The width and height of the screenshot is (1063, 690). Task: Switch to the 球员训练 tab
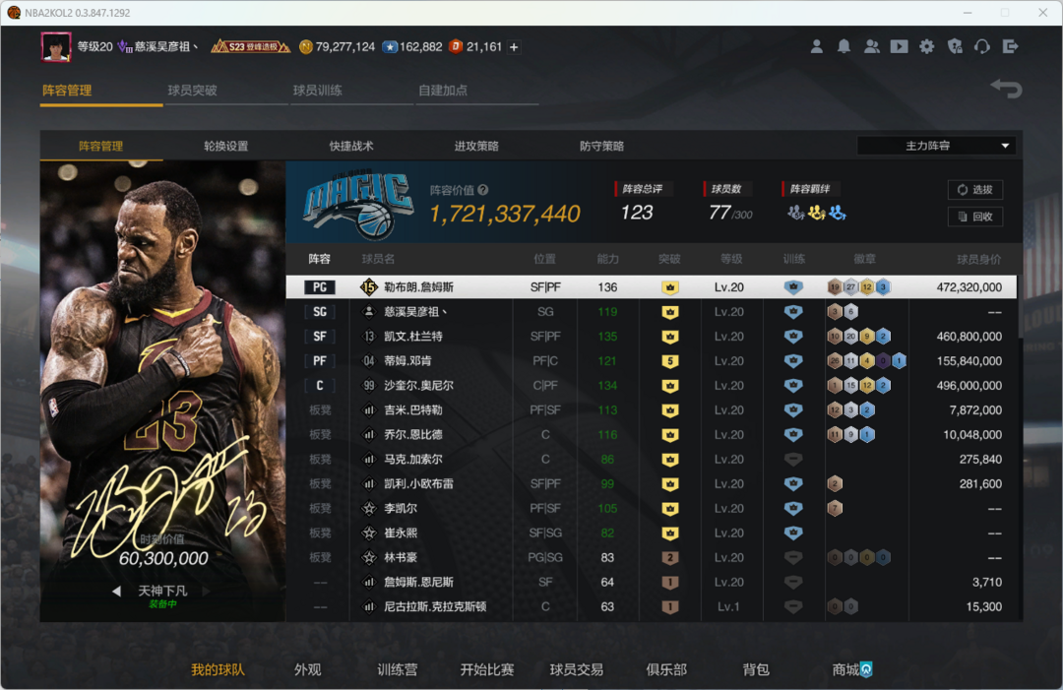coord(317,91)
